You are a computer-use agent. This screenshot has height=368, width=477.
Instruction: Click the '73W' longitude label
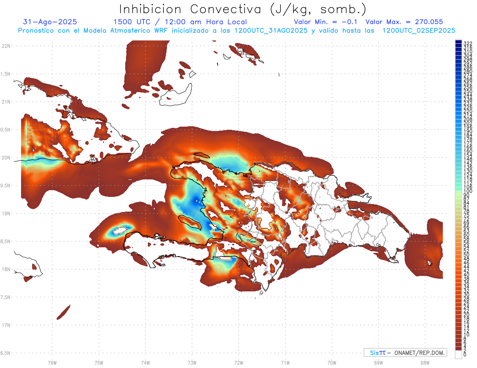pyautogui.click(x=192, y=362)
